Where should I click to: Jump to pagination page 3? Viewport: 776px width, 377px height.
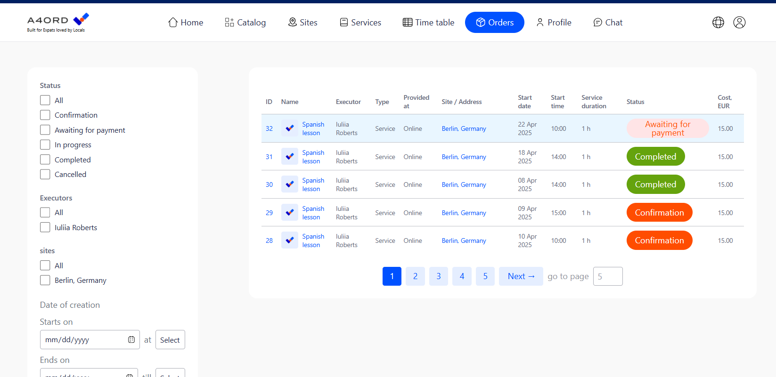coord(439,276)
